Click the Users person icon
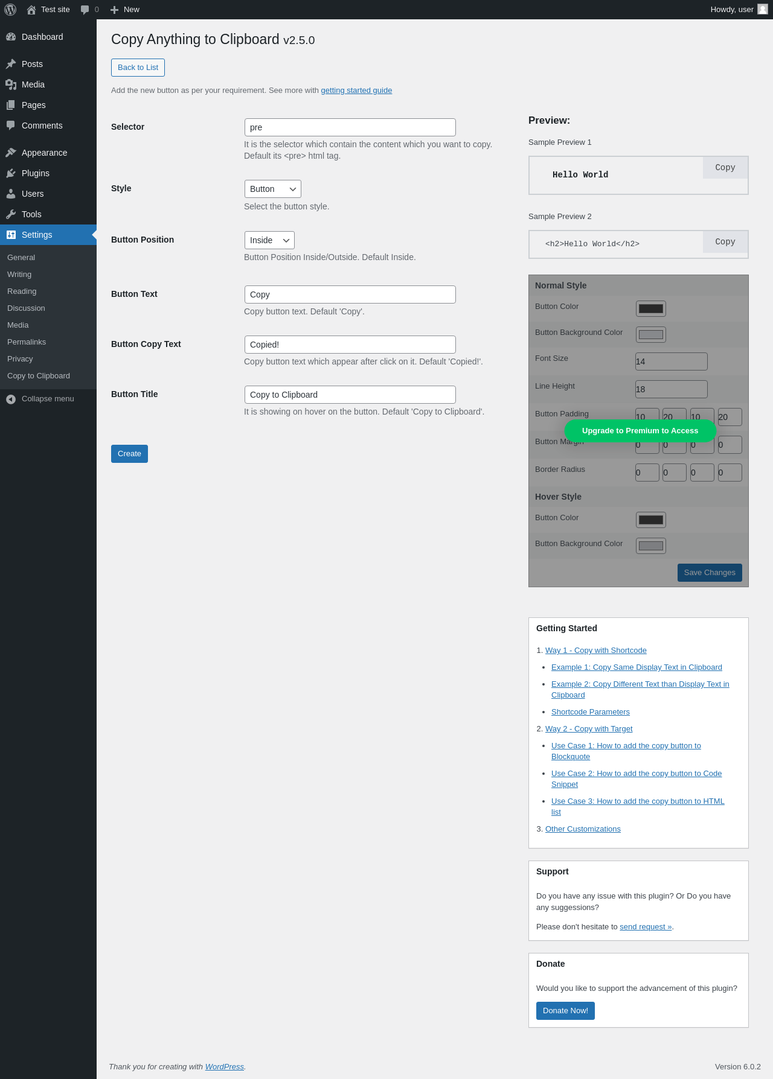This screenshot has height=1079, width=773. 11,194
